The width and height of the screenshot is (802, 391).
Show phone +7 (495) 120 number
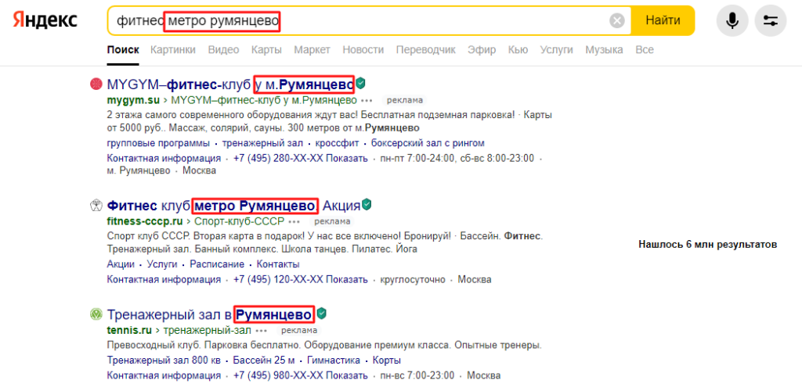click(300, 280)
